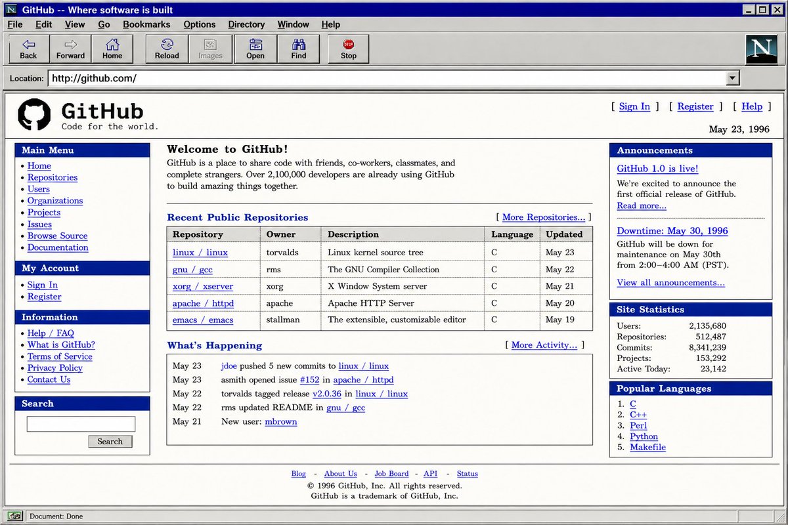Open the Window menu
Image resolution: width=788 pixels, height=525 pixels.
pos(293,24)
